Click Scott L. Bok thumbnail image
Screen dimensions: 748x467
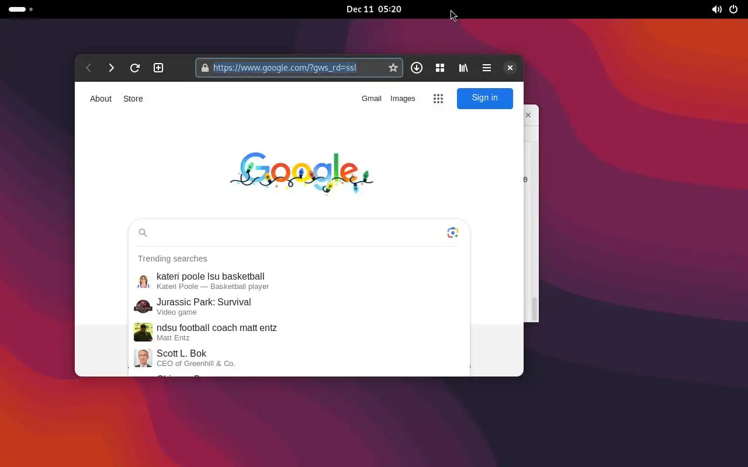pos(143,358)
